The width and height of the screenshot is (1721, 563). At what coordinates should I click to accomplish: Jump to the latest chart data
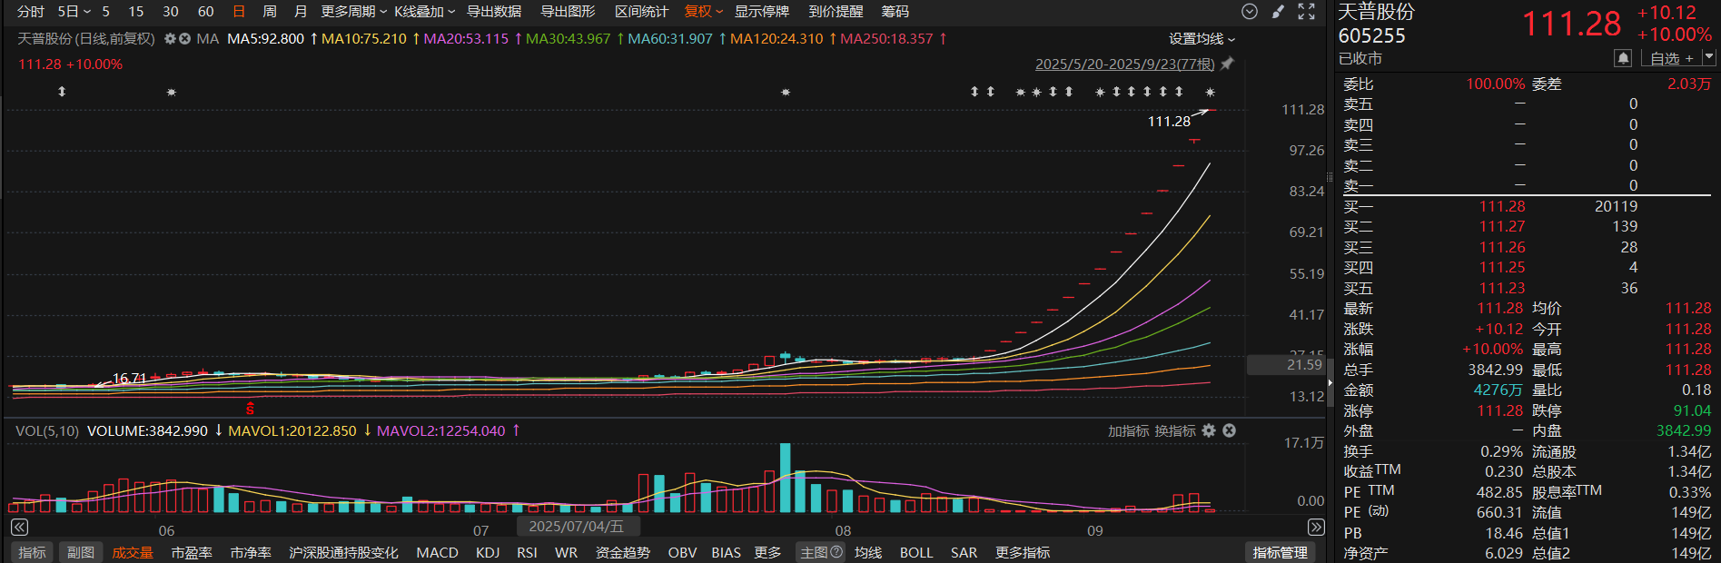(x=1316, y=528)
